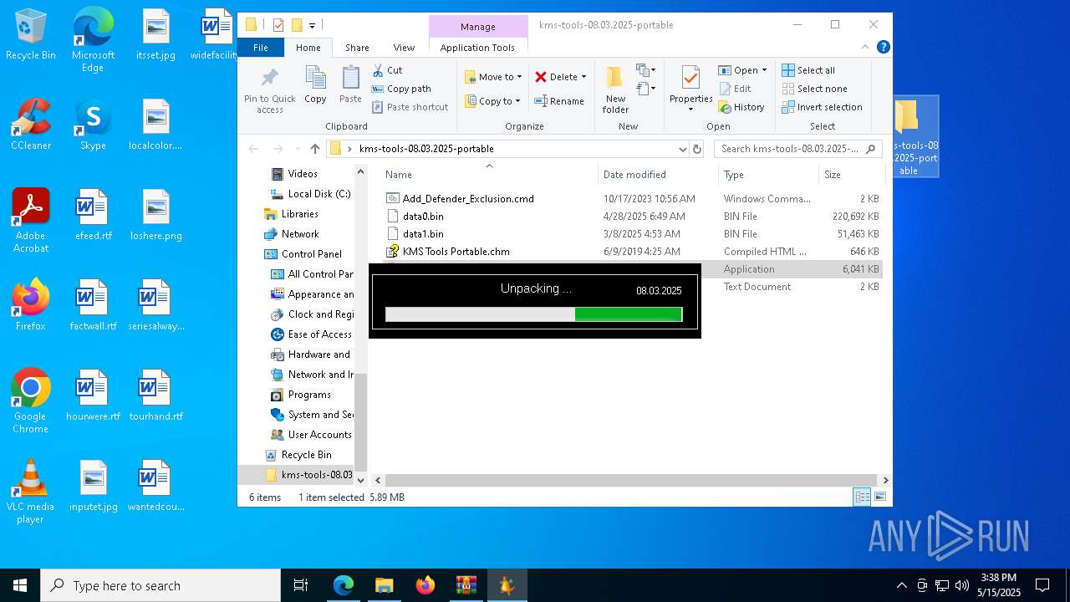Open WinRAR from taskbar
Screen dimensions: 1070x602
coord(466,585)
